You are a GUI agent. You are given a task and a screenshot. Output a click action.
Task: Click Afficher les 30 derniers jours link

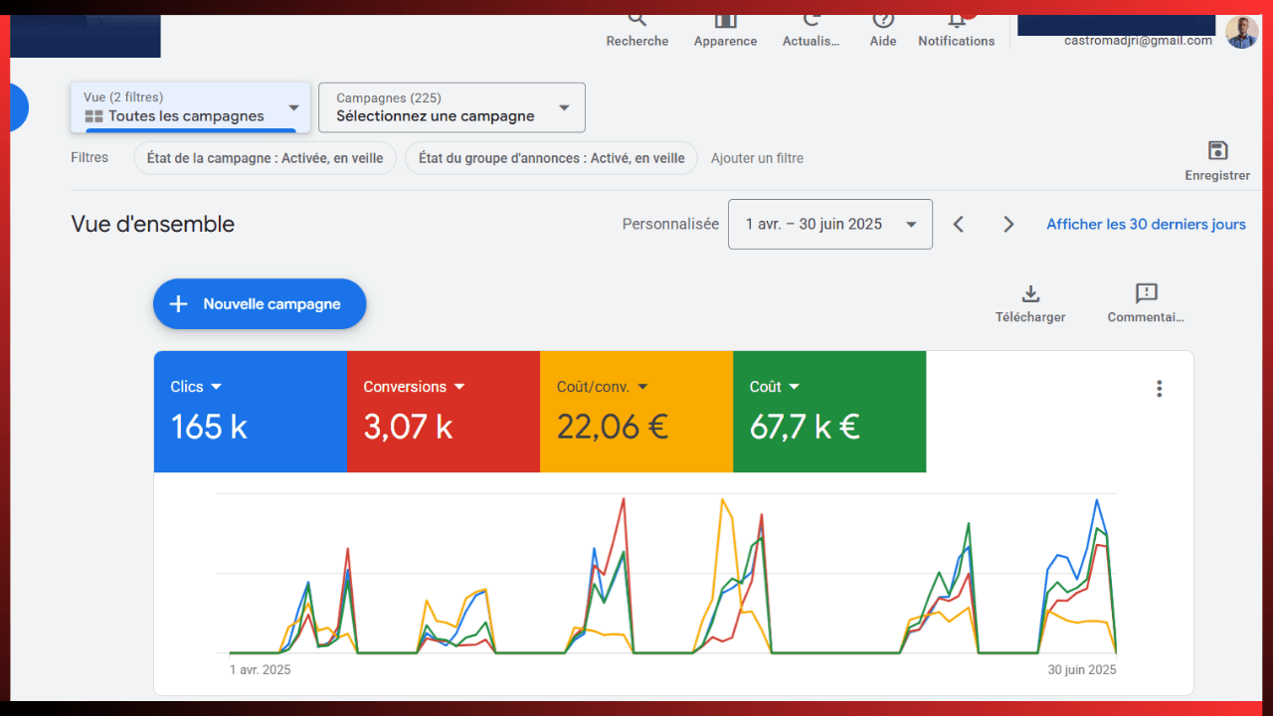(x=1146, y=224)
